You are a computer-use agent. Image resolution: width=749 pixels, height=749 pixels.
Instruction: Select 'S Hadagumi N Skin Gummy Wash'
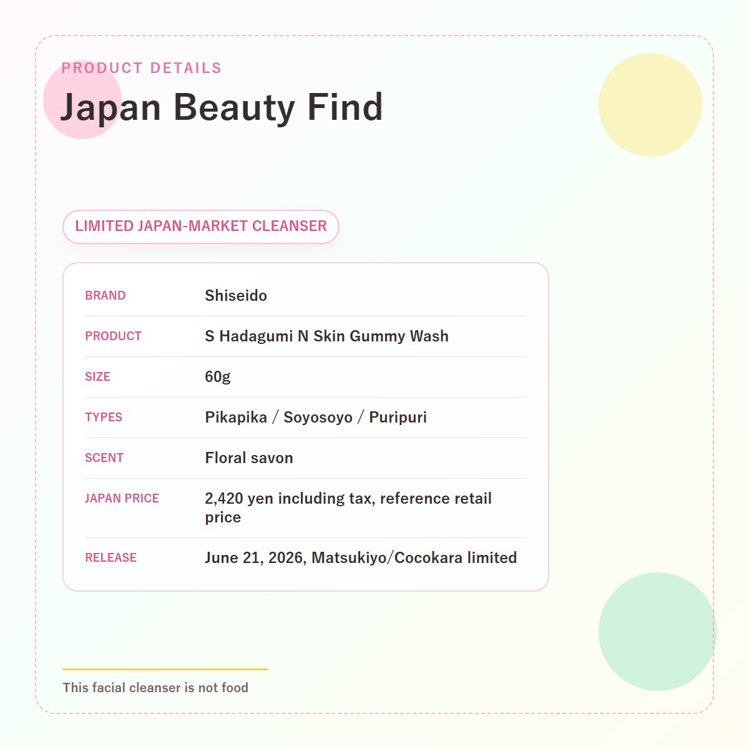326,336
